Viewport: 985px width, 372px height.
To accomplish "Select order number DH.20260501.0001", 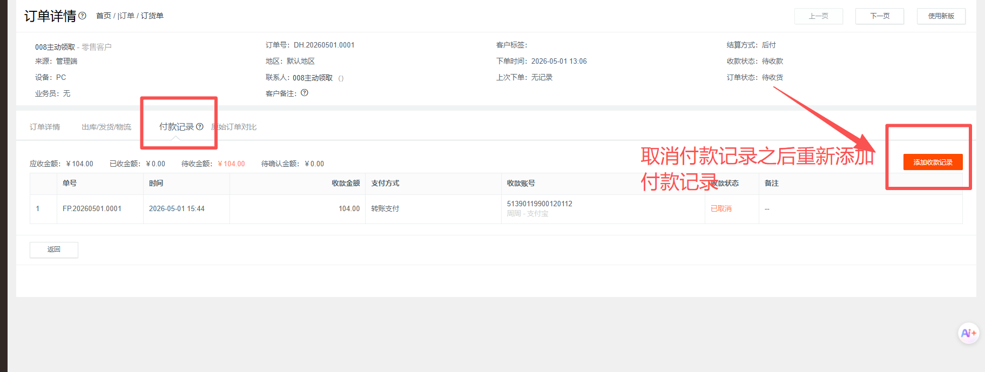I will click(x=324, y=45).
